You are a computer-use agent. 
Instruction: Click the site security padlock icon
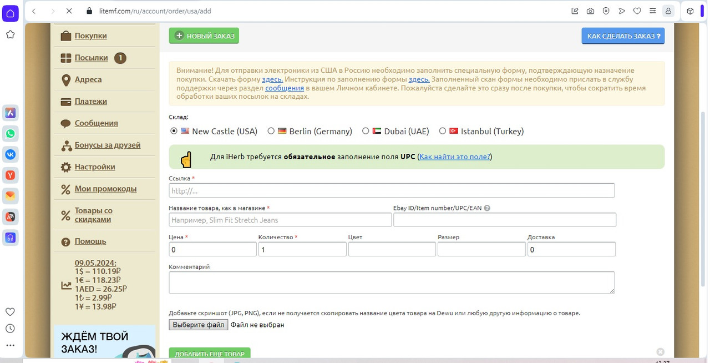coord(89,11)
